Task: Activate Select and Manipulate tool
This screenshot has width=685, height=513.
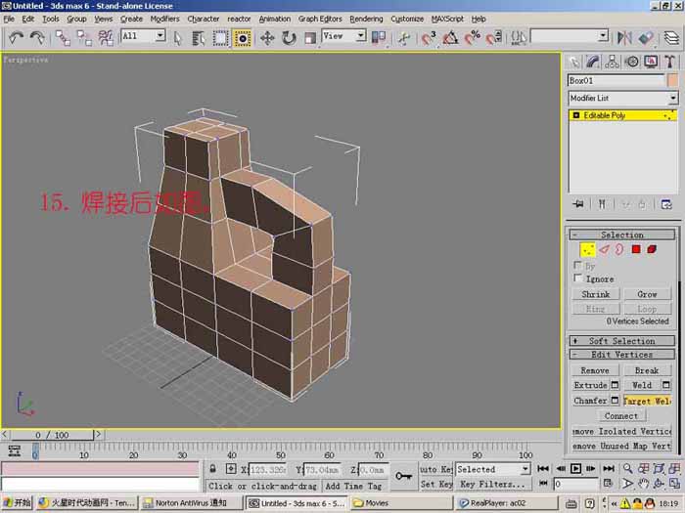Action: [x=404, y=38]
